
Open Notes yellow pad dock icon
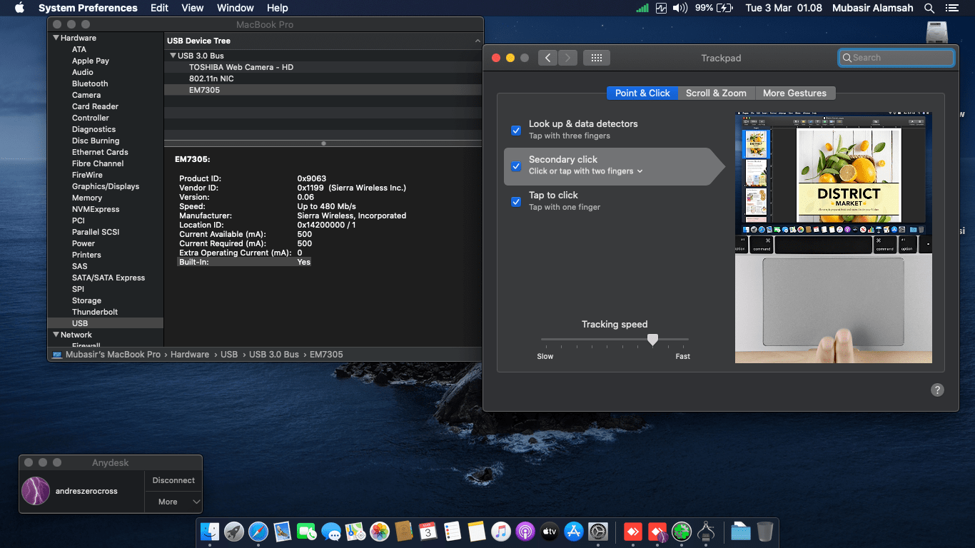click(476, 531)
